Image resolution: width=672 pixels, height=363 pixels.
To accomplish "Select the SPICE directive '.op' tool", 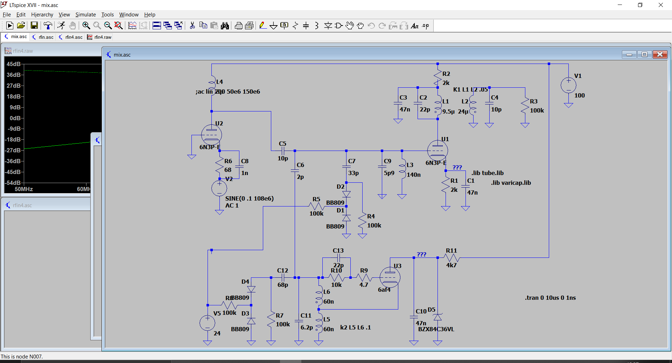I will coord(426,26).
